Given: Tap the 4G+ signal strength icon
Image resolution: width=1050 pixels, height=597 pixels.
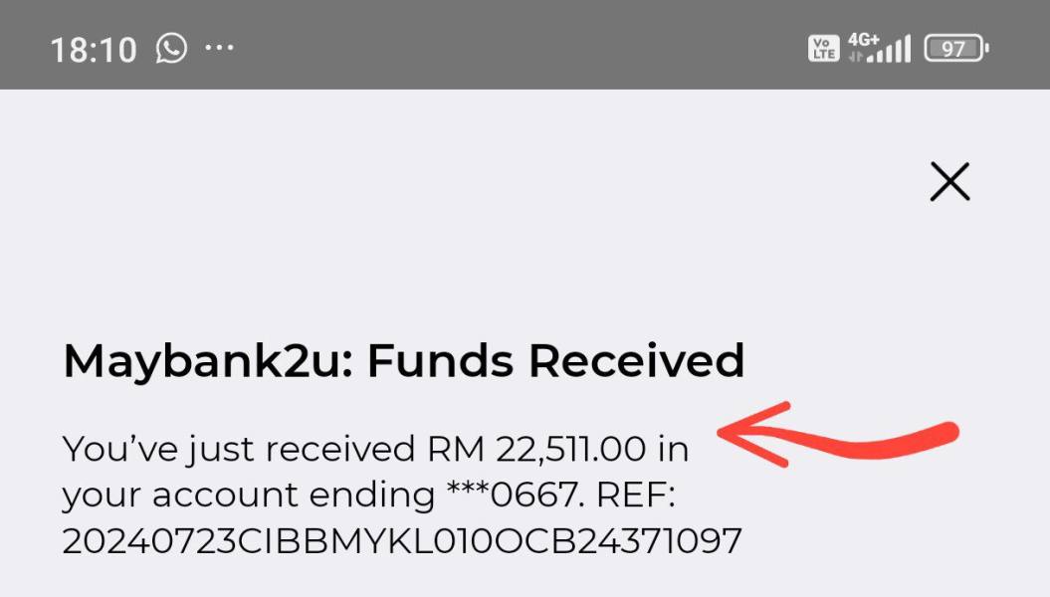Looking at the screenshot, I should 879,48.
